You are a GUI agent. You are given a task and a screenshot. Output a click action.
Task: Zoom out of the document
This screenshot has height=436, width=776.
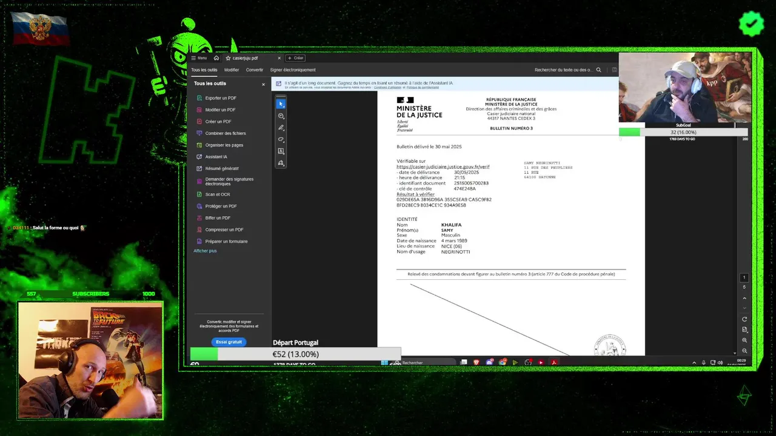click(x=744, y=351)
